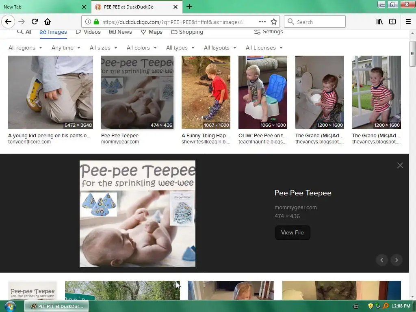Open the Library icon in toolbar
This screenshot has height=312, width=416.
379,22
